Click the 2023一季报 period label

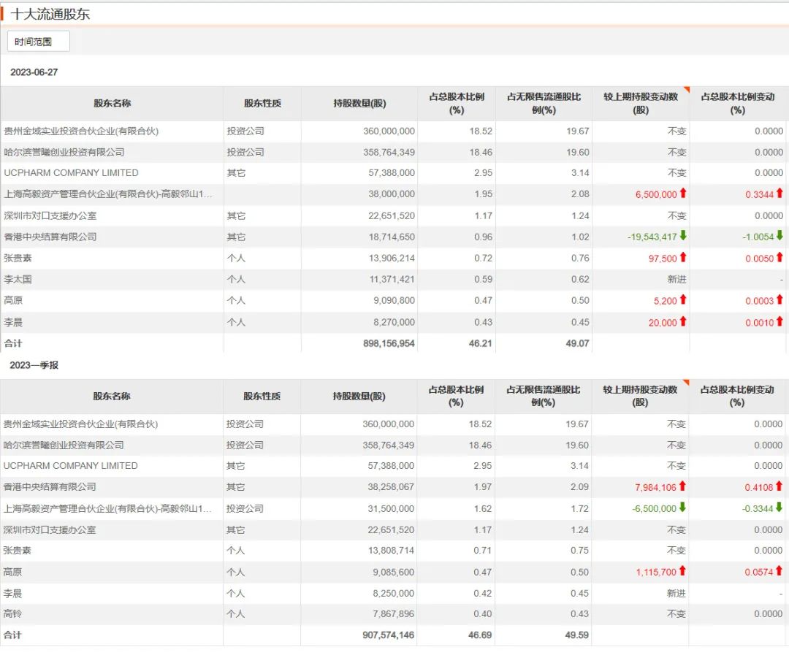click(x=34, y=365)
